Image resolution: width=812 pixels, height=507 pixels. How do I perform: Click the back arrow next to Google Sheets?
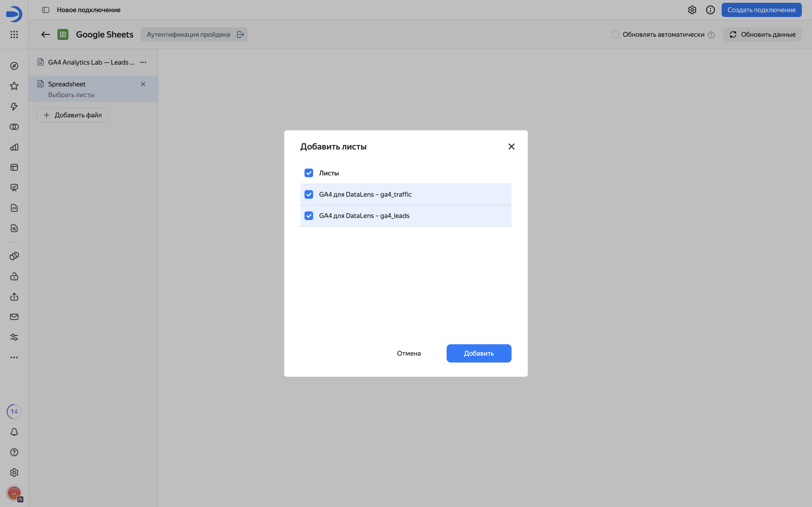[46, 34]
